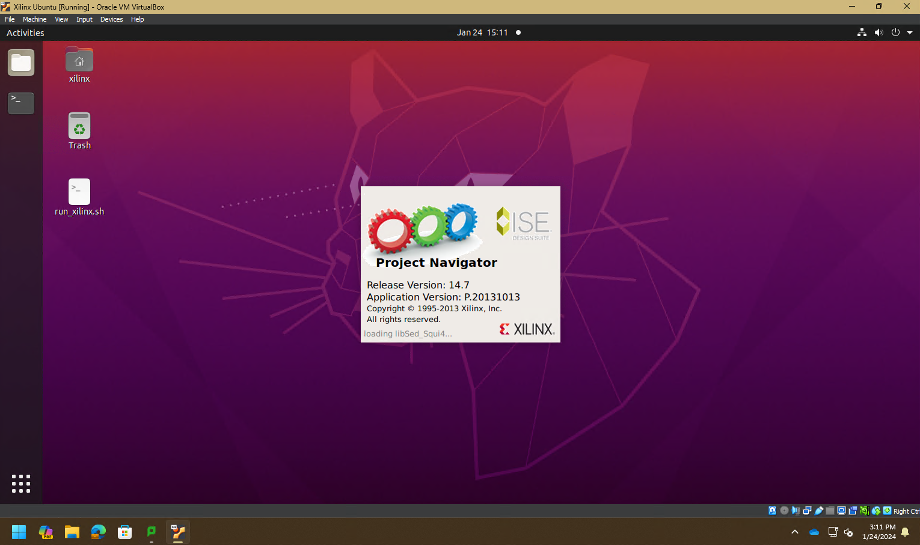Open the Activities overview
The image size is (920, 545).
click(25, 33)
